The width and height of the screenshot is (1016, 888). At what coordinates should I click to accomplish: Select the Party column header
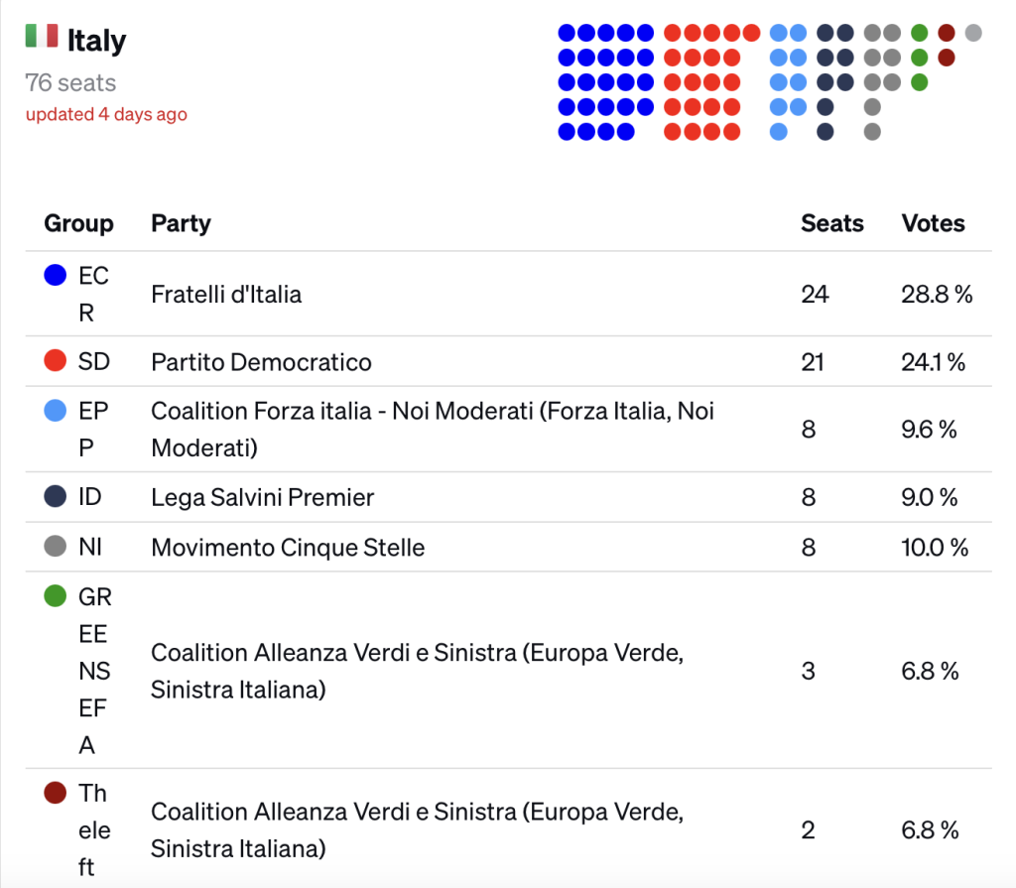181,223
